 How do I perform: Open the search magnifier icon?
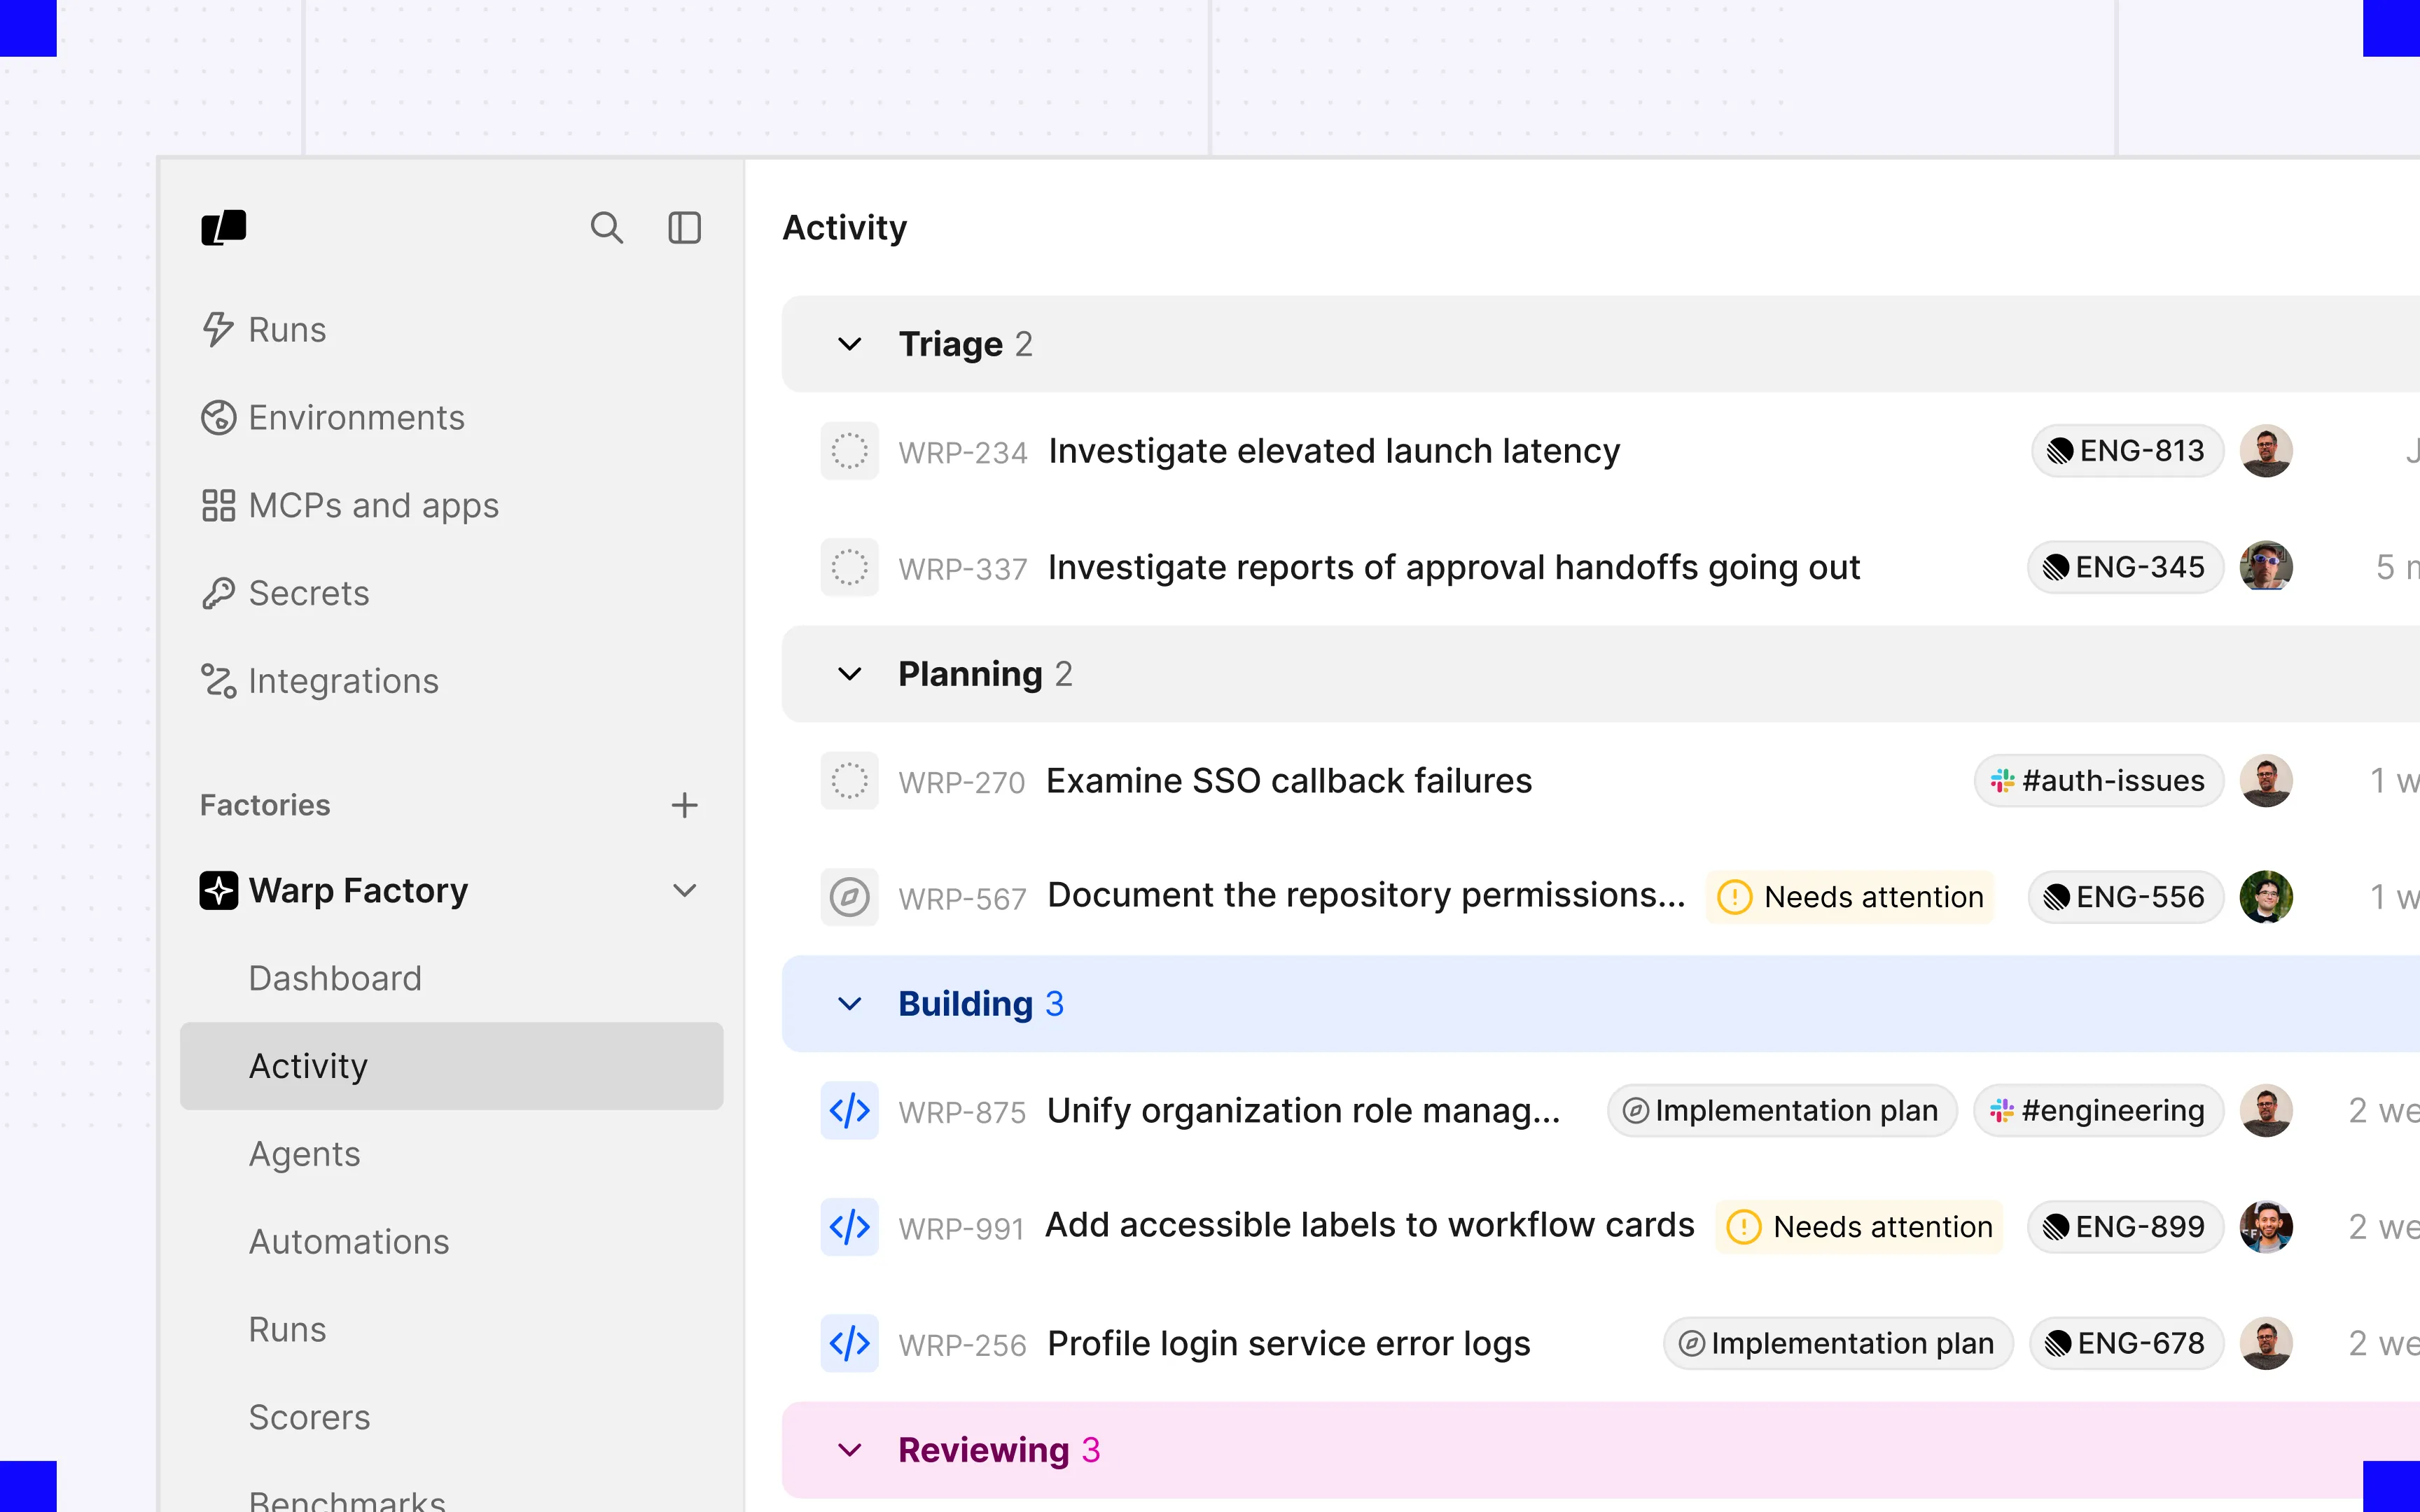(x=606, y=228)
